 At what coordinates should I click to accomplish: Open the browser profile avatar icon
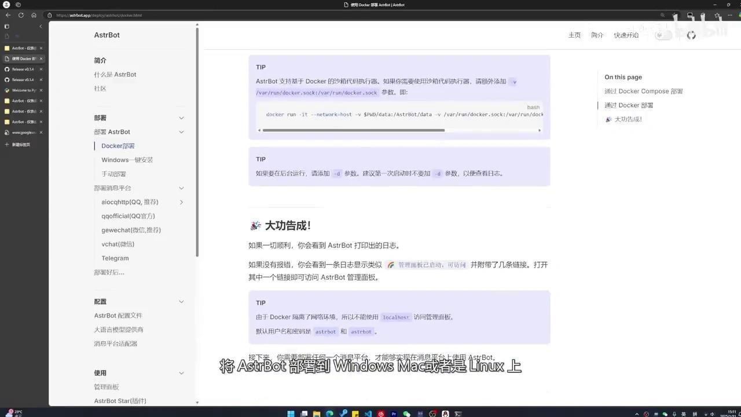[x=6, y=5]
